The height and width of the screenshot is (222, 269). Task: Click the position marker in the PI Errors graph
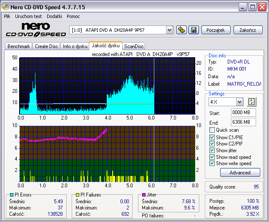[154, 86]
